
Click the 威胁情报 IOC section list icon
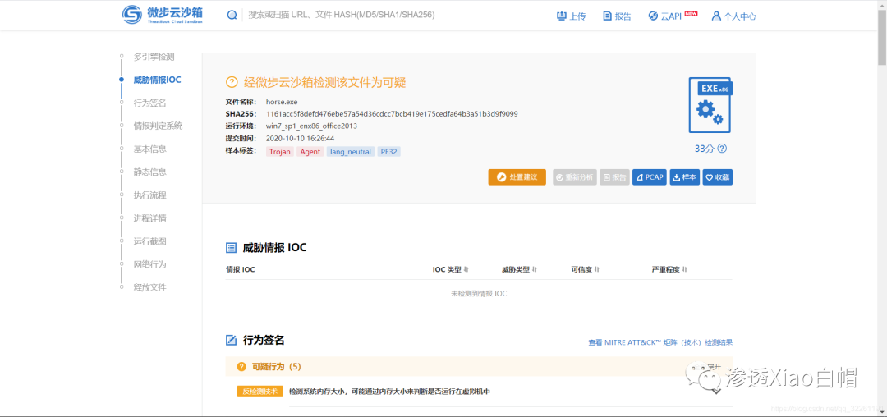point(231,247)
